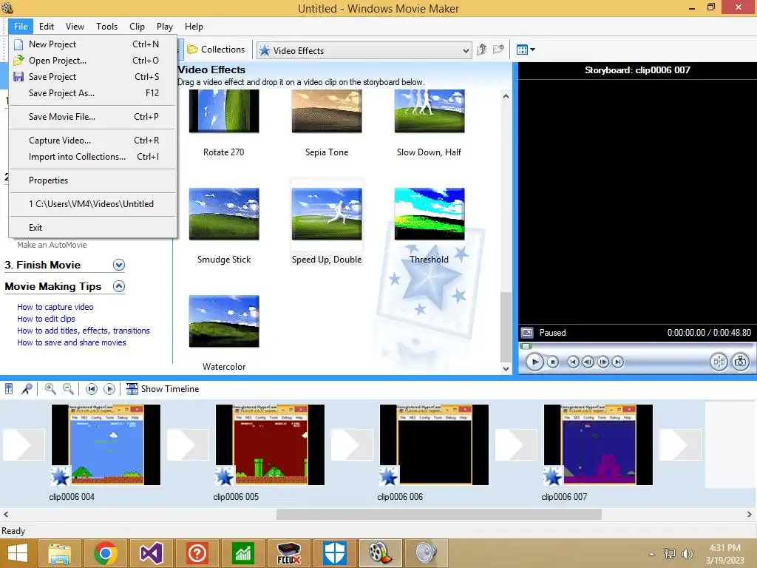Viewport: 757px width, 568px height.
Task: Choose New Project from File menu
Action: coord(92,44)
